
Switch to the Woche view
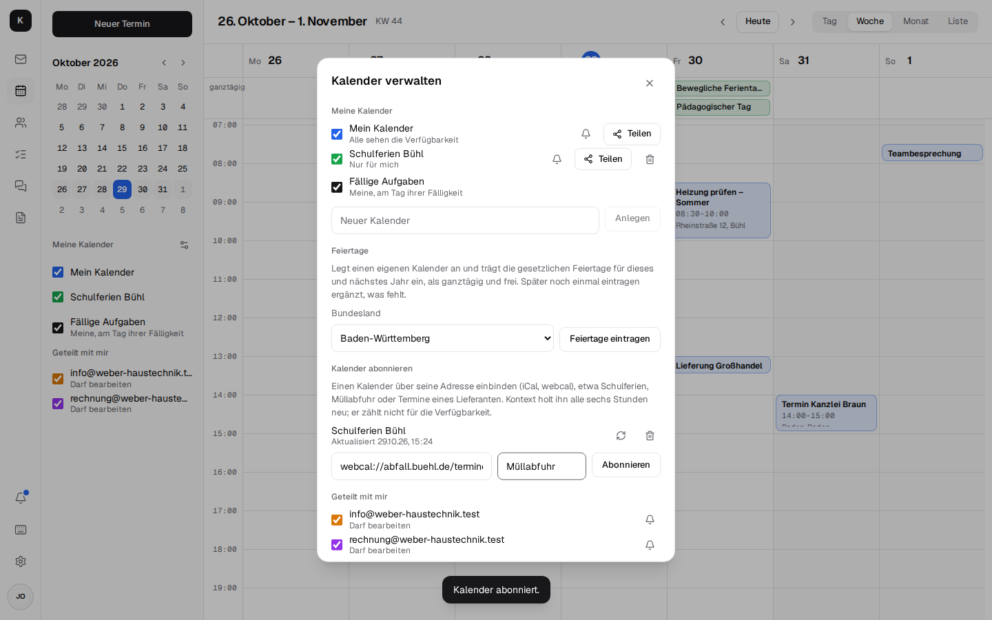coord(870,21)
